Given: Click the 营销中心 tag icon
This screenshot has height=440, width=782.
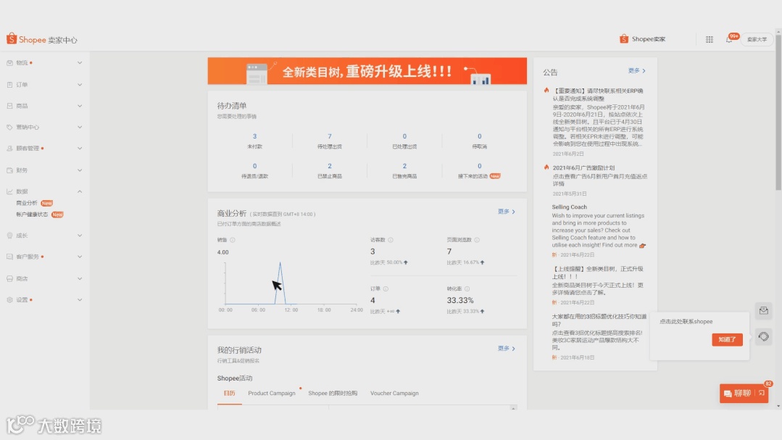Looking at the screenshot, I should (9, 127).
